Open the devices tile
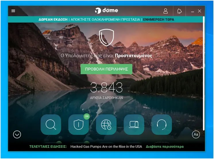This screenshot has width=214, height=159. click(134, 125)
